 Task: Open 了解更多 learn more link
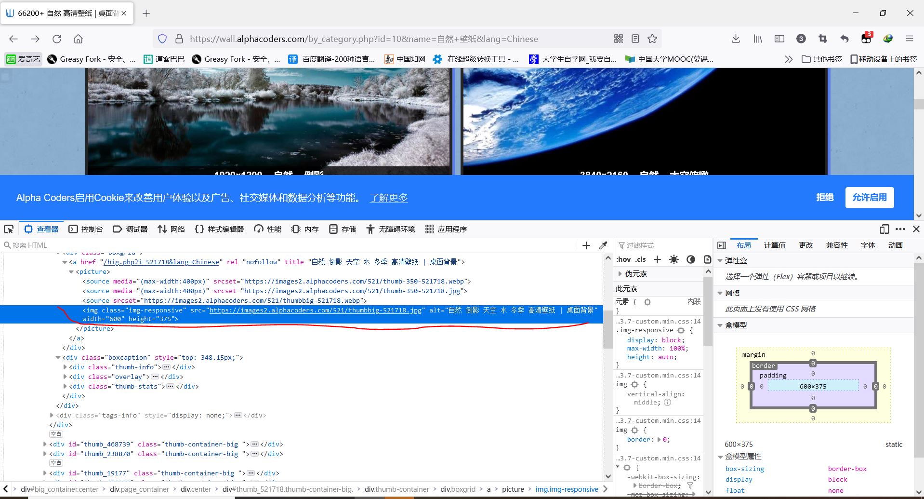point(389,198)
